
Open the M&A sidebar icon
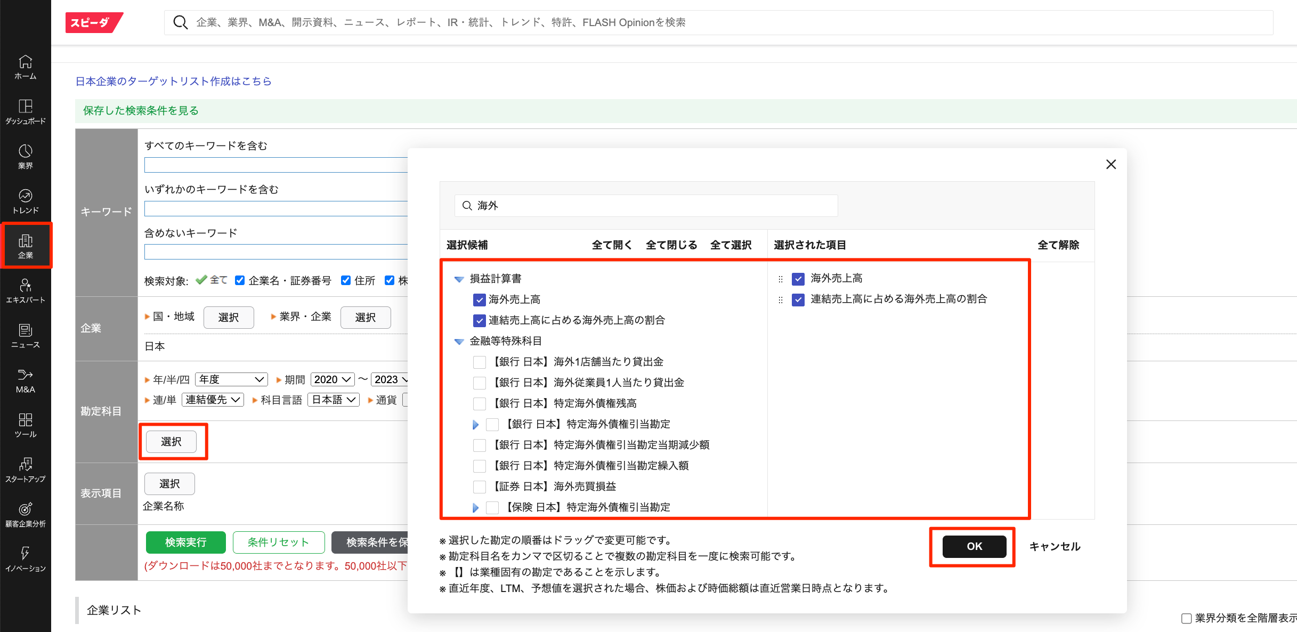tap(25, 380)
